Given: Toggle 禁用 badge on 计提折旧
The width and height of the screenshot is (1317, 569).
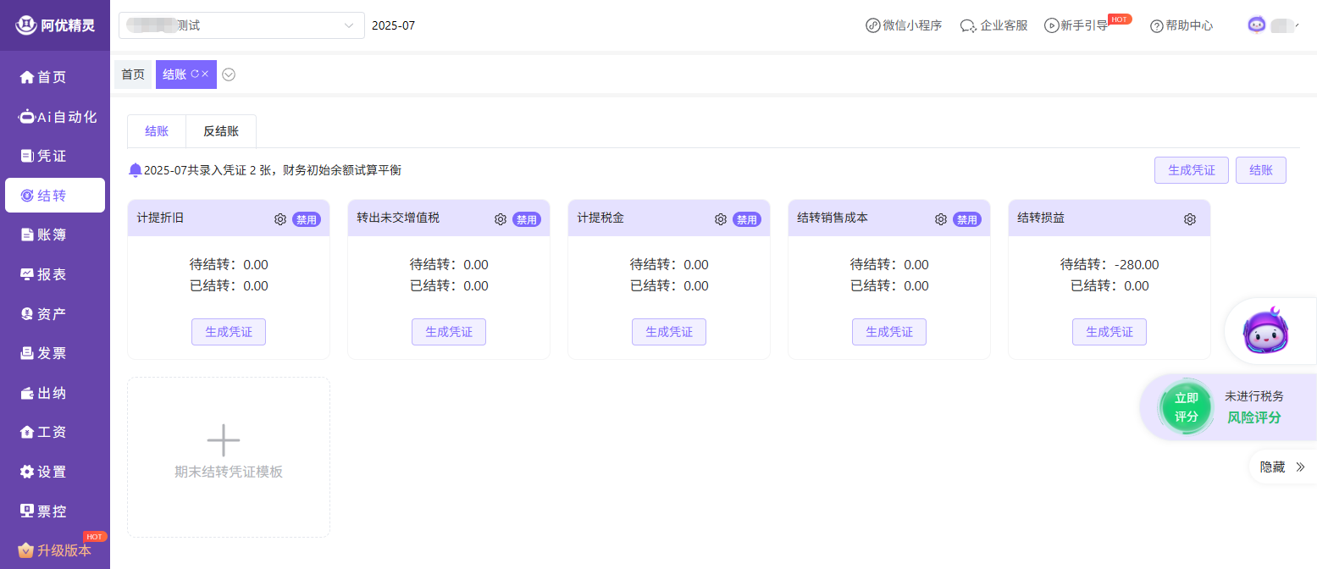Looking at the screenshot, I should (307, 219).
